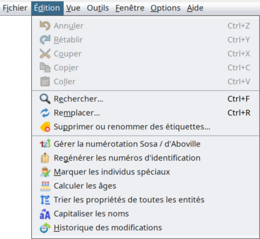Click the Annuler undo arrow icon
This screenshot has width=260, height=239.
45,26
